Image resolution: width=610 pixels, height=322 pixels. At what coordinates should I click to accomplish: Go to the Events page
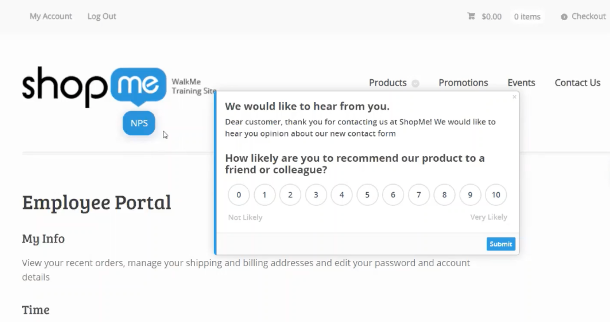point(521,83)
